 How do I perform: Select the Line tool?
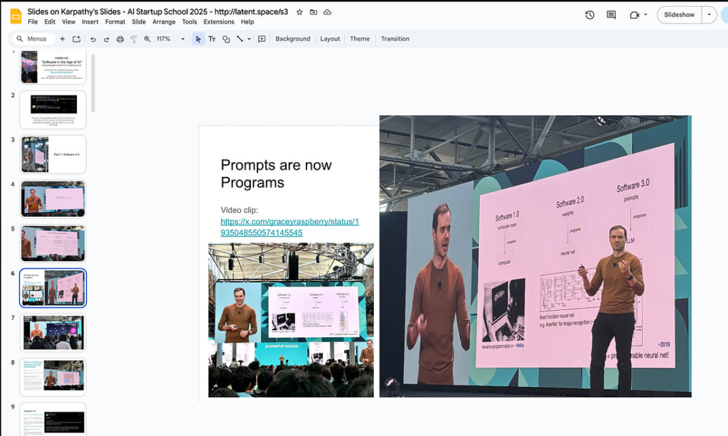pyautogui.click(x=240, y=39)
